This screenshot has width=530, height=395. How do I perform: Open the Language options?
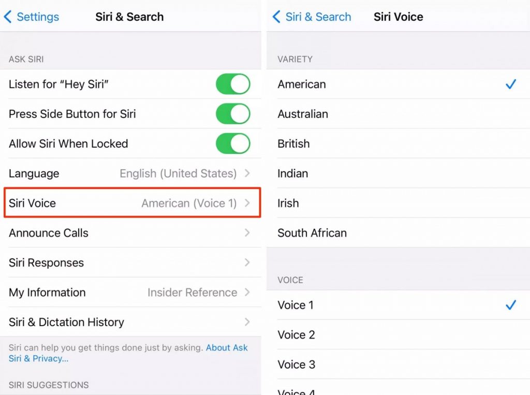(132, 173)
